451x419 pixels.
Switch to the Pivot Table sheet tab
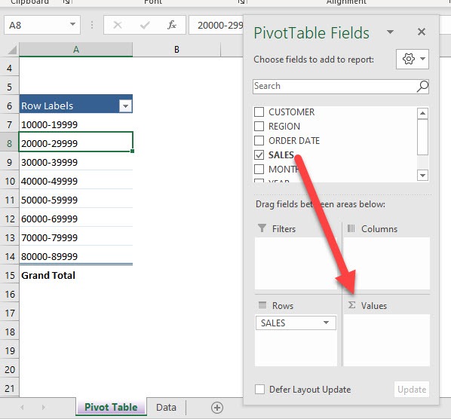111,407
